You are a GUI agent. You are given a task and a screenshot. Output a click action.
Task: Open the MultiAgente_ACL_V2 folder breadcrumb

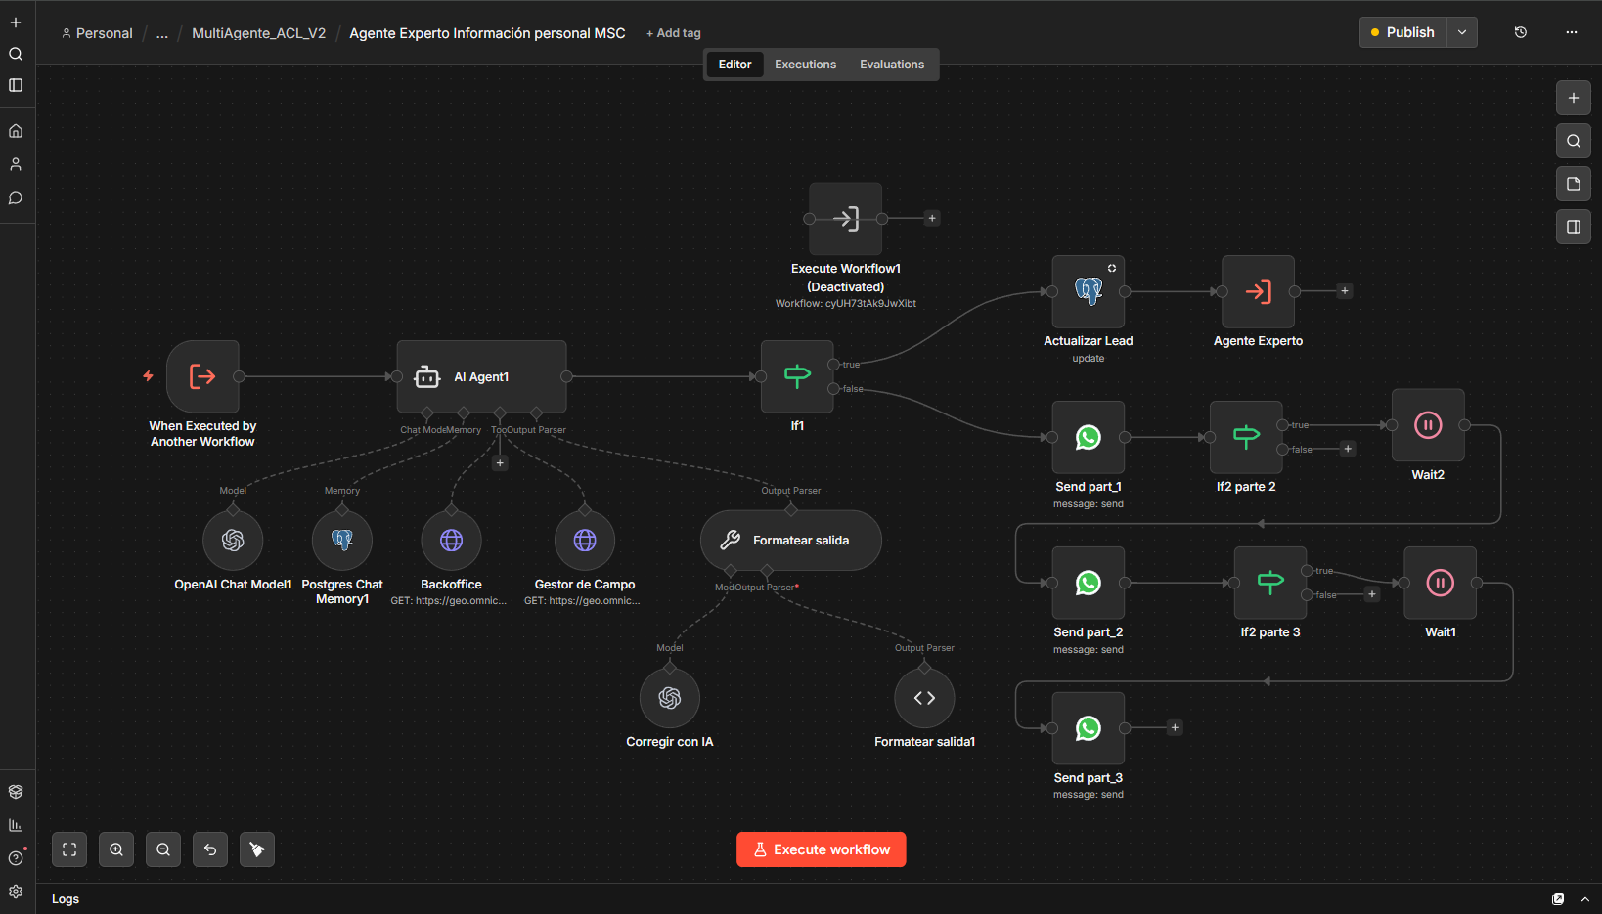[259, 33]
